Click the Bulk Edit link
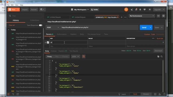 (x=160, y=38)
